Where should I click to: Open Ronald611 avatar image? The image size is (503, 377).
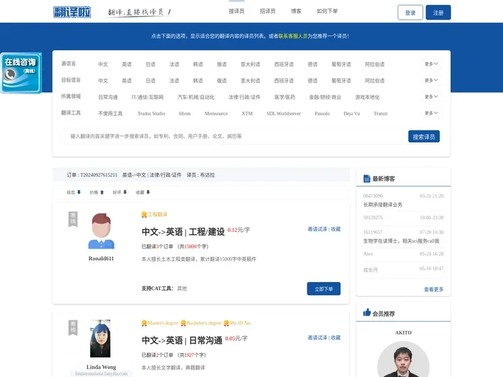tap(101, 231)
